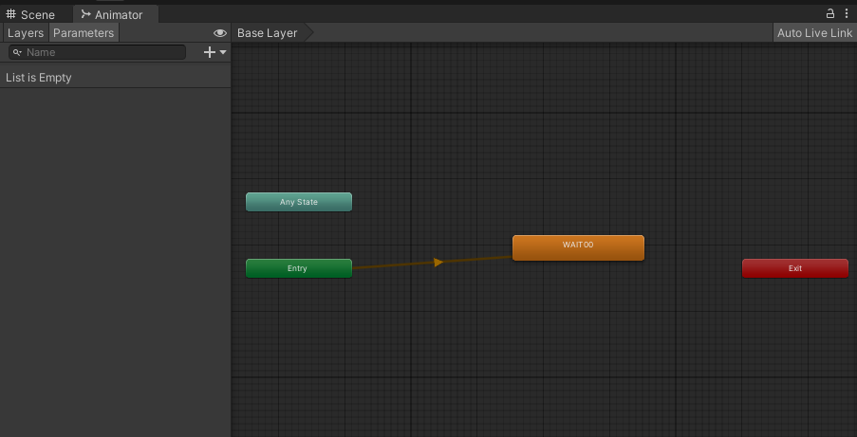Image resolution: width=857 pixels, height=437 pixels.
Task: Select the Entry to WAIT00 transition arrow
Action: click(438, 263)
